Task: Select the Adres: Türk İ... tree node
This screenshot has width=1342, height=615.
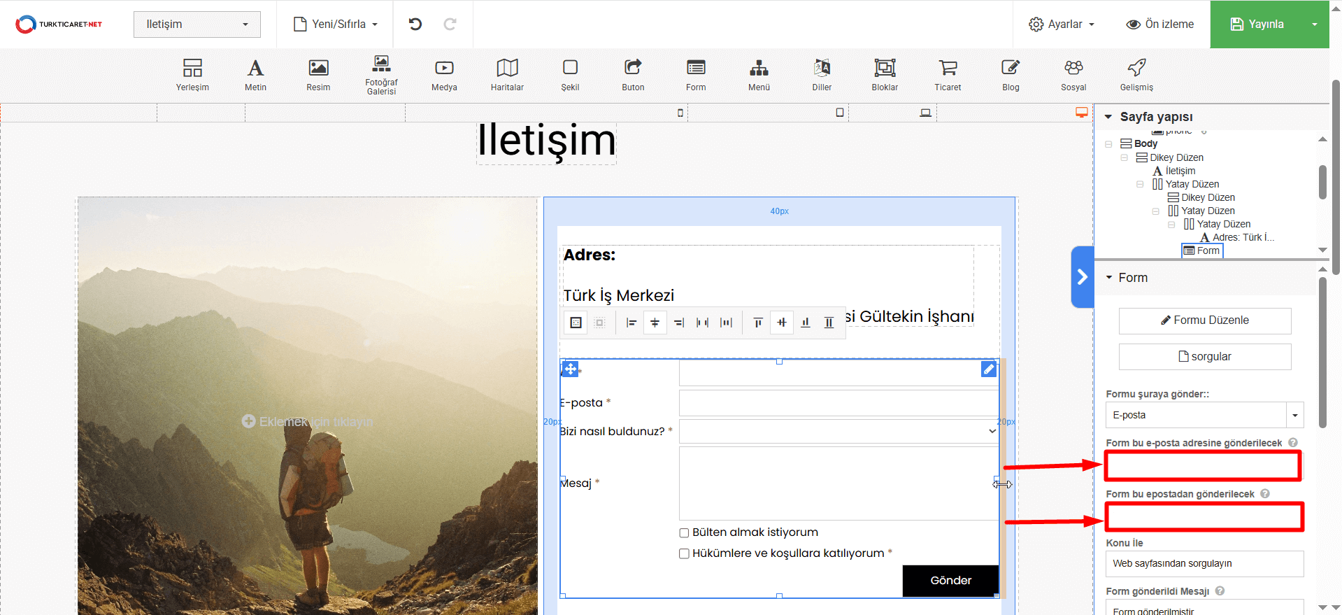Action: tap(1243, 237)
